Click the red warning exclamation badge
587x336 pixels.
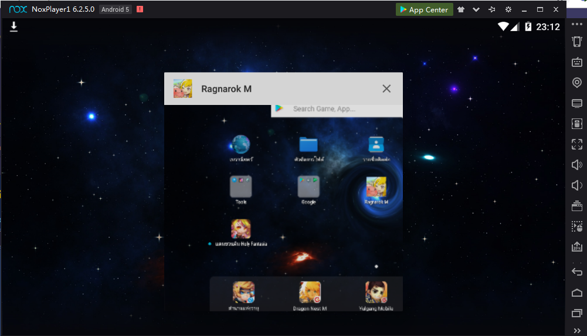(140, 9)
